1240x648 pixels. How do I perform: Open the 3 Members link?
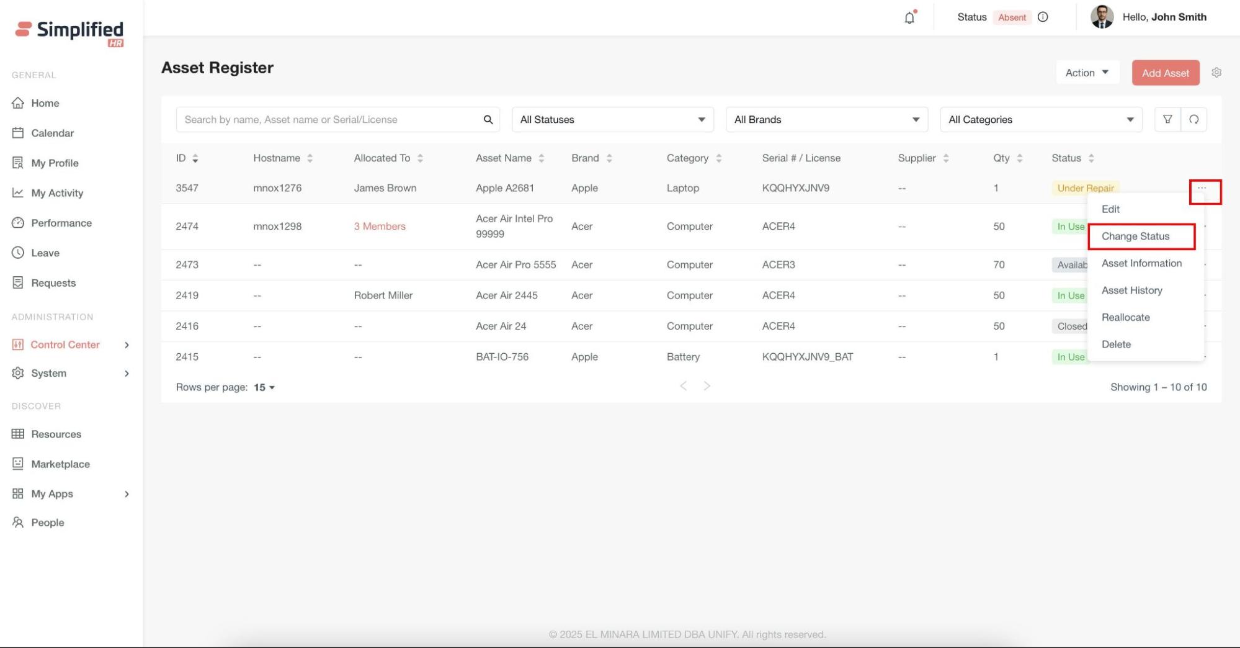pos(380,227)
